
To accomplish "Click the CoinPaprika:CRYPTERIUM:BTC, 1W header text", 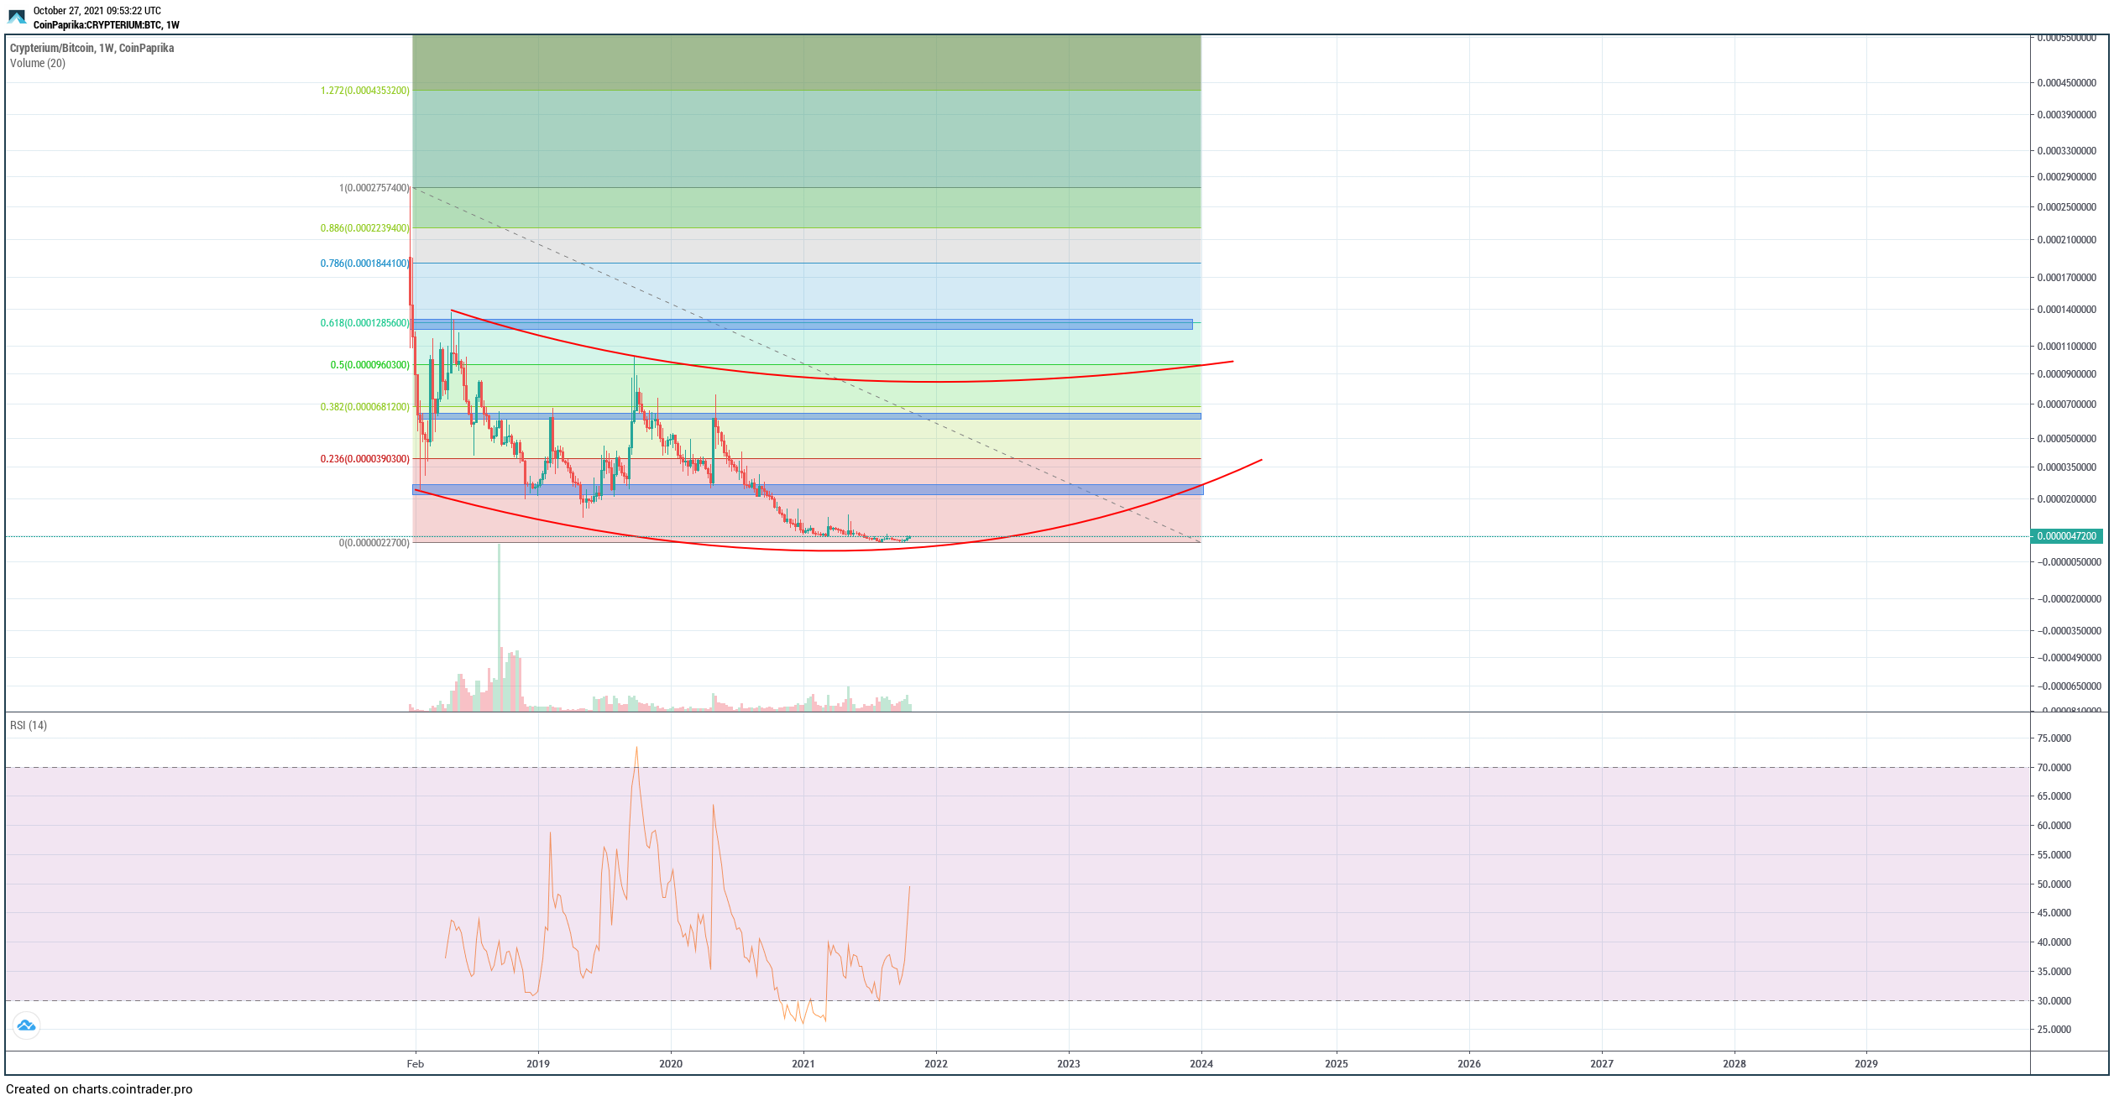I will (x=106, y=25).
